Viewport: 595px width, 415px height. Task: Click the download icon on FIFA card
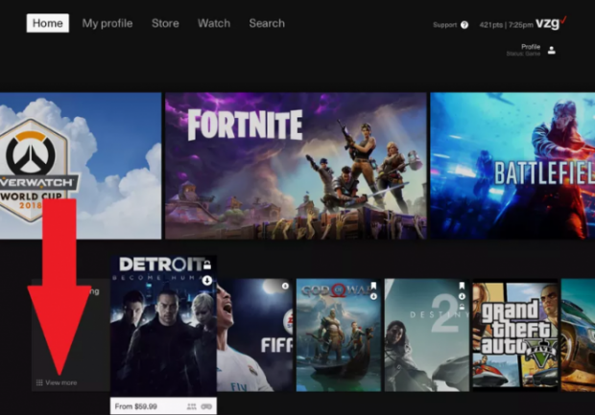pyautogui.click(x=285, y=287)
